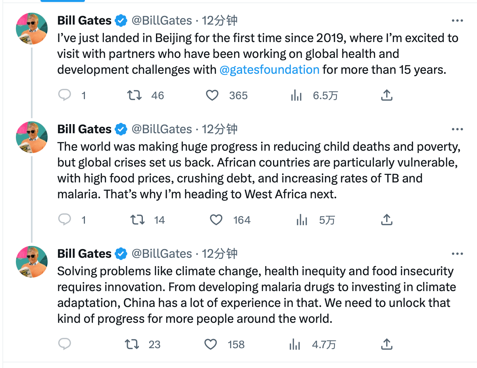The height and width of the screenshot is (368, 477).
Task: Open the @BillGates handle on second tweet
Action: (x=162, y=129)
